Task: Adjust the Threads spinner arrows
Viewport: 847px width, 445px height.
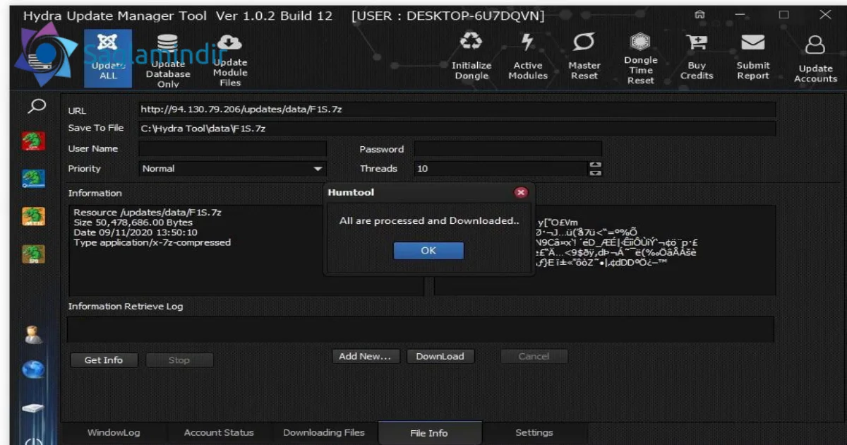Action: (596, 169)
